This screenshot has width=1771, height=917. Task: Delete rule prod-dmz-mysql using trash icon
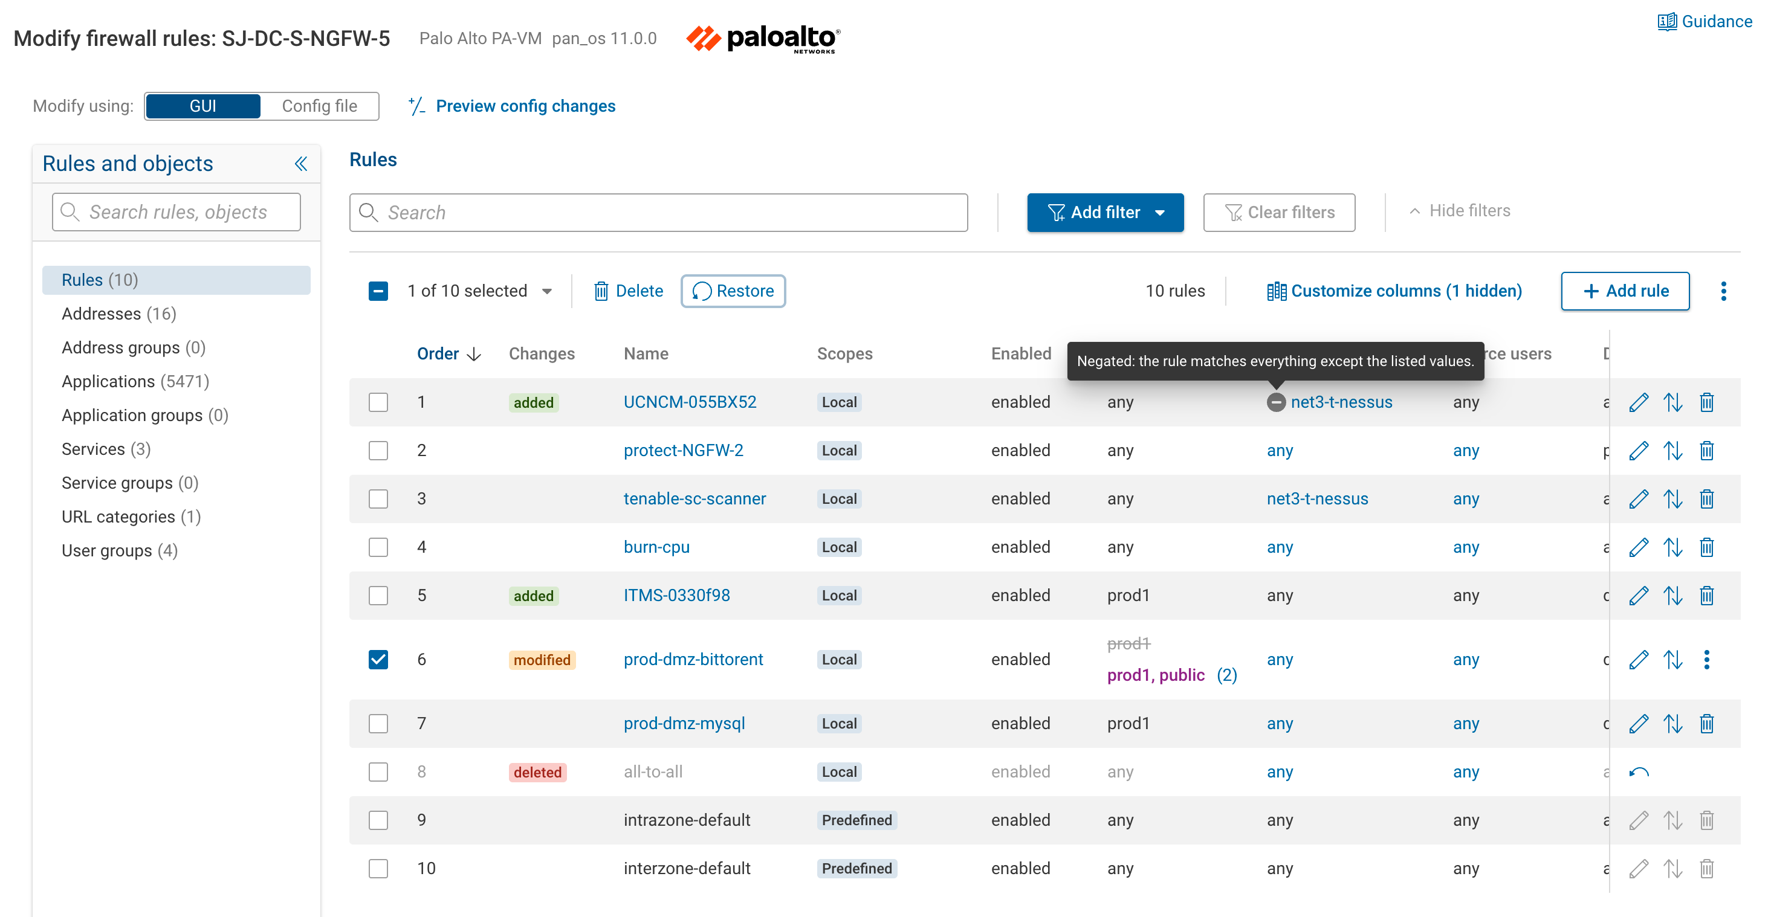click(1706, 723)
